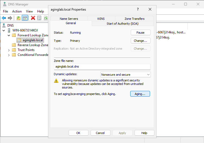Close the aginglab.local Properties dialog
204x143 pixels.
150,9
